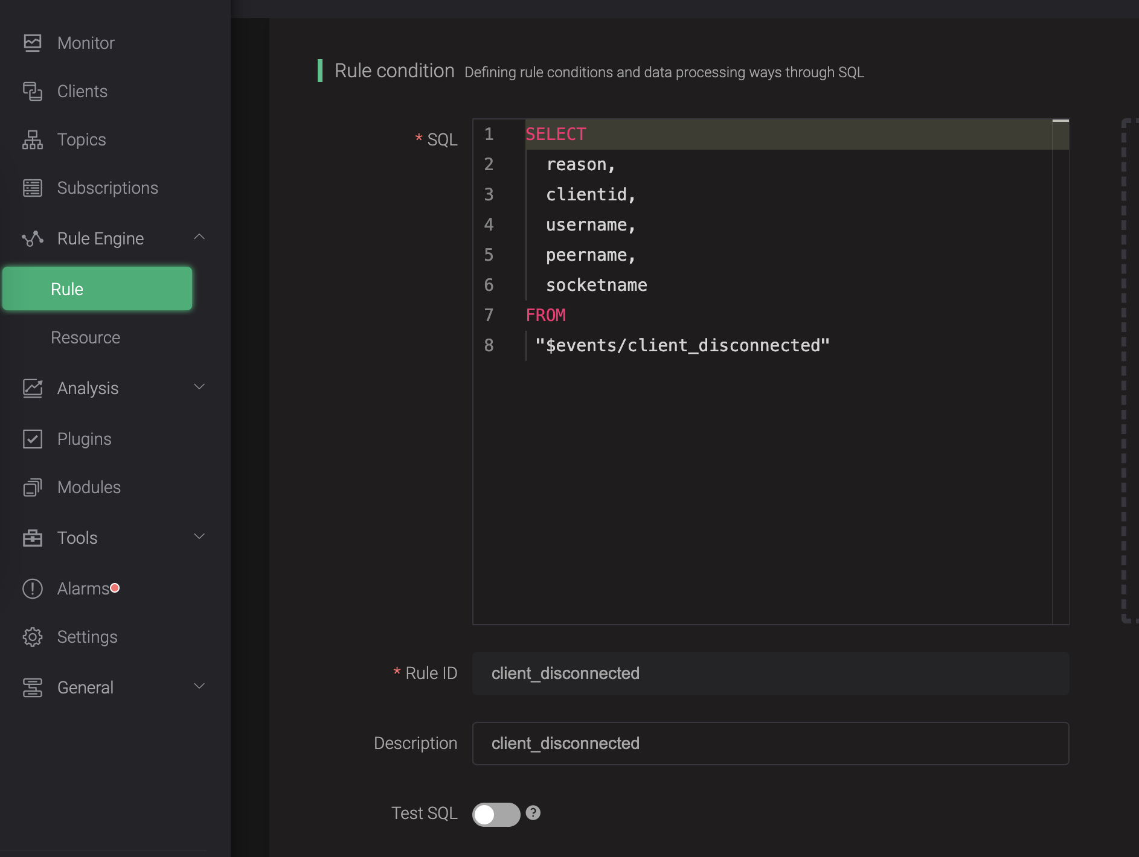The image size is (1139, 857).
Task: Click the Rule Engine menu label
Action: (x=100, y=238)
